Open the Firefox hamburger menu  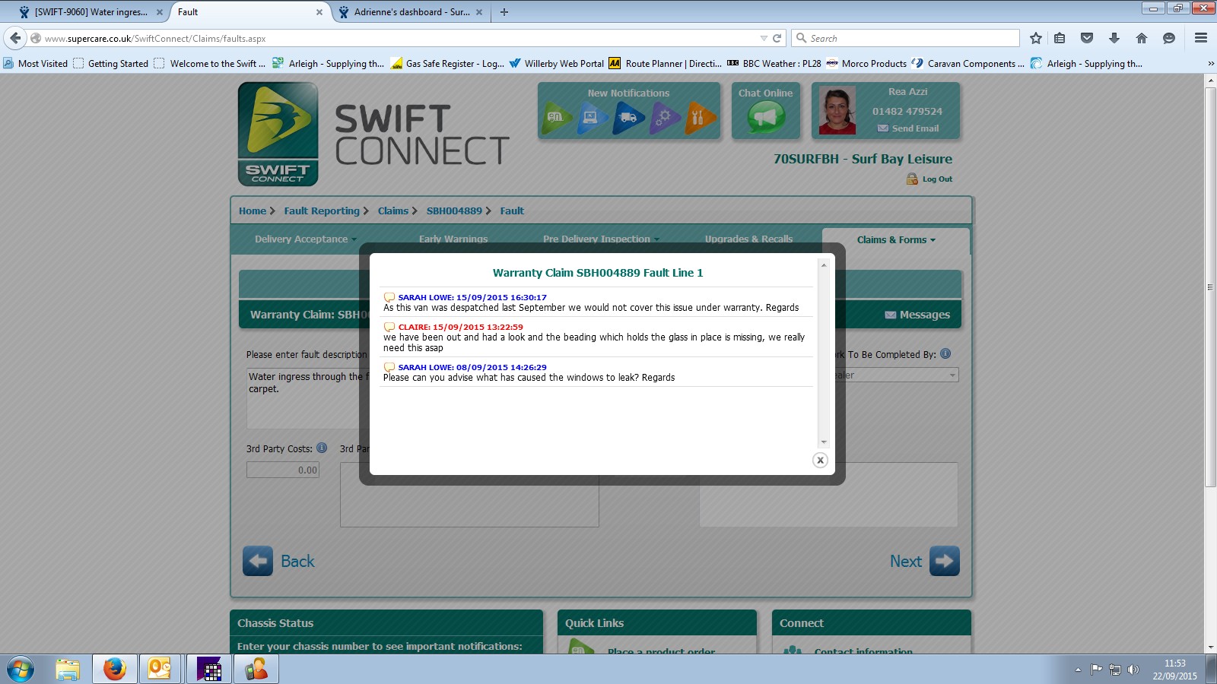[x=1201, y=38]
